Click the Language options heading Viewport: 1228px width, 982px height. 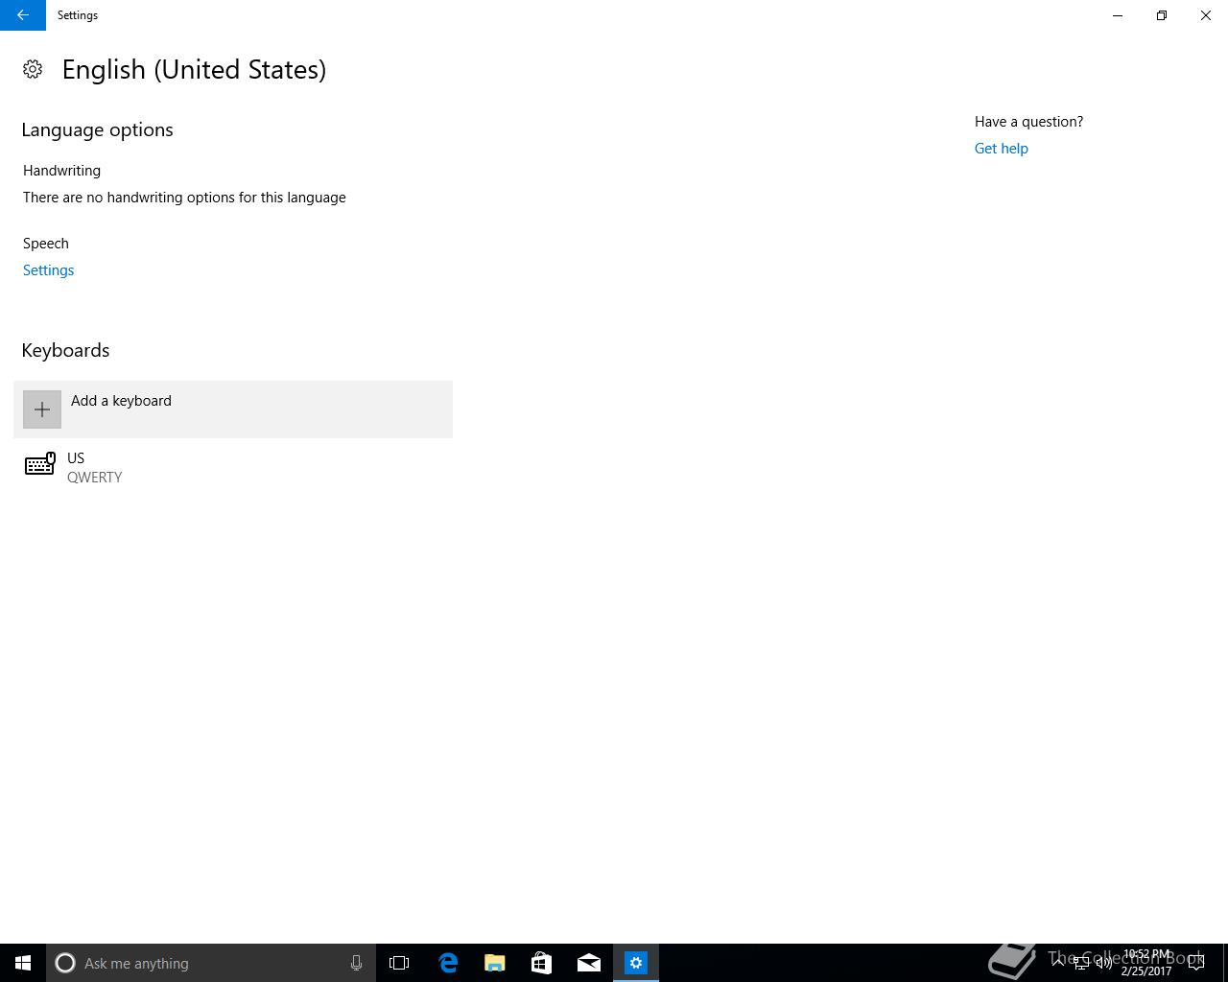point(97,129)
